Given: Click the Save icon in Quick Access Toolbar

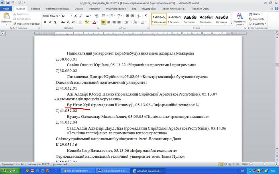Looking at the screenshot, I should tap(8, 2).
